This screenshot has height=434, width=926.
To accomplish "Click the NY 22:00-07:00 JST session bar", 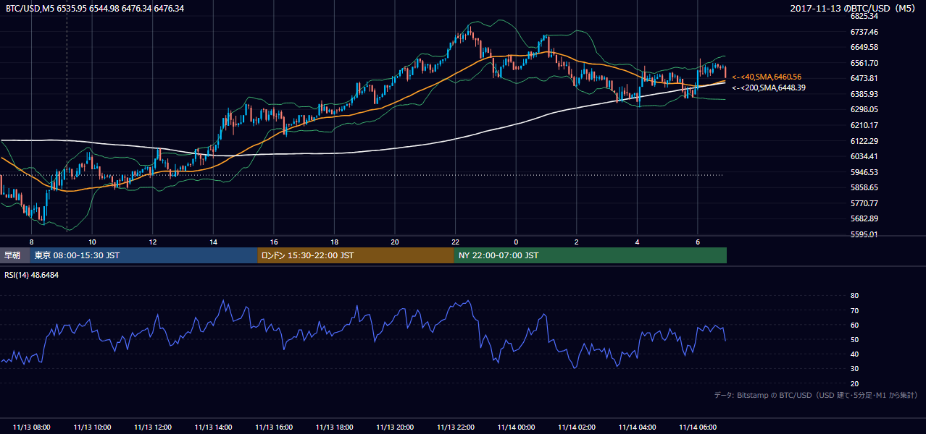I will click(x=591, y=255).
